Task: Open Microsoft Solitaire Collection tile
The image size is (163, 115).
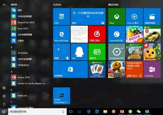Action: point(97,69)
